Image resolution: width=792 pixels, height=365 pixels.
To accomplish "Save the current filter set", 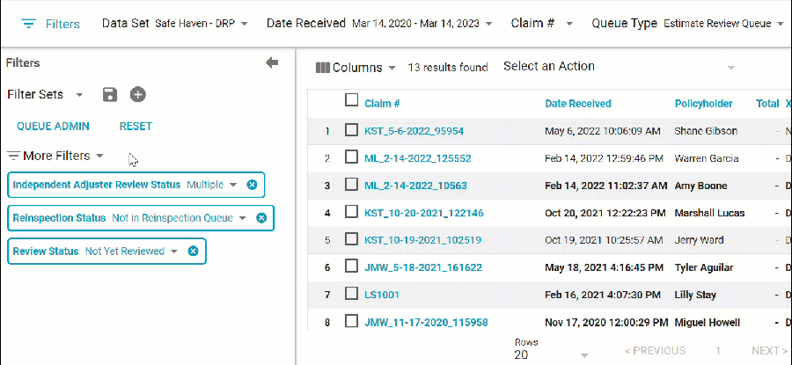I will [110, 95].
